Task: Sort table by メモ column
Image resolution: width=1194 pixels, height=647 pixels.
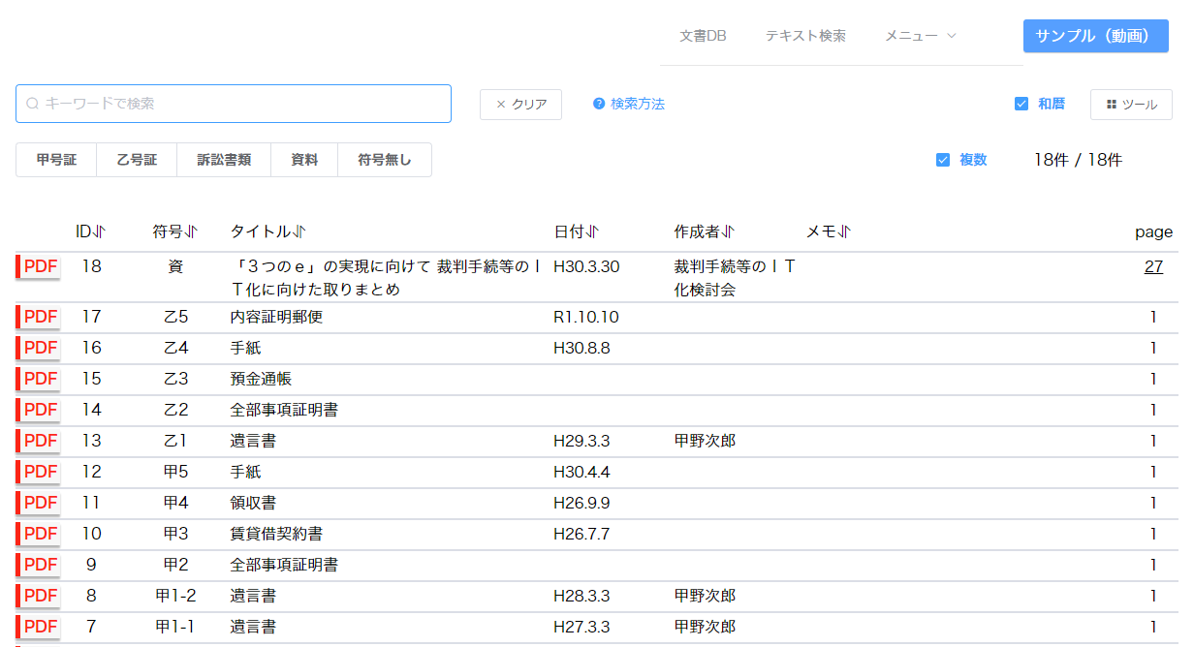Action: pyautogui.click(x=843, y=231)
